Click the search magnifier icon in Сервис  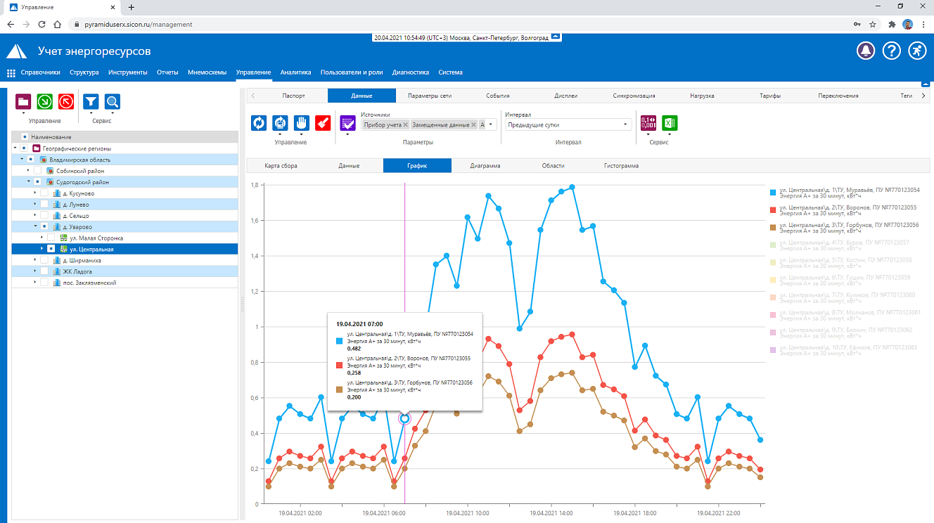[x=113, y=102]
